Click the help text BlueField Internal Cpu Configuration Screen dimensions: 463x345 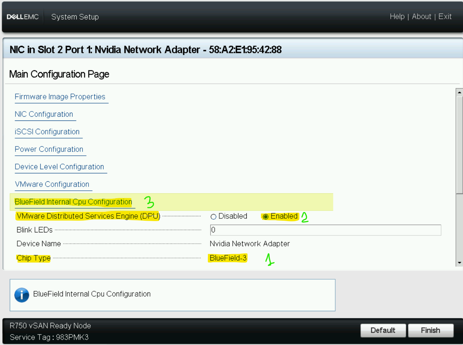click(x=92, y=294)
